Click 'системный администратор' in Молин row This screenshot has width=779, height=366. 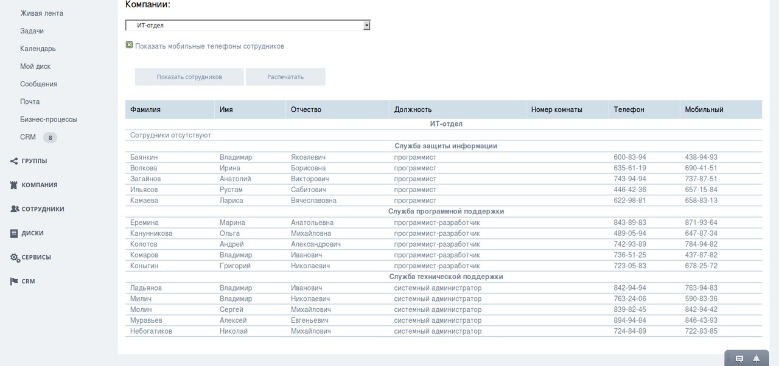click(438, 309)
